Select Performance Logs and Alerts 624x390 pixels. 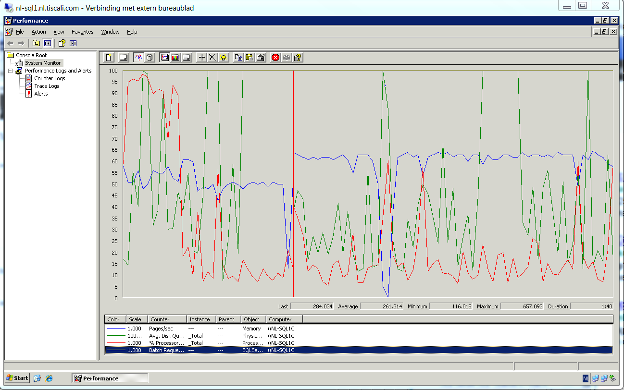[x=58, y=71]
